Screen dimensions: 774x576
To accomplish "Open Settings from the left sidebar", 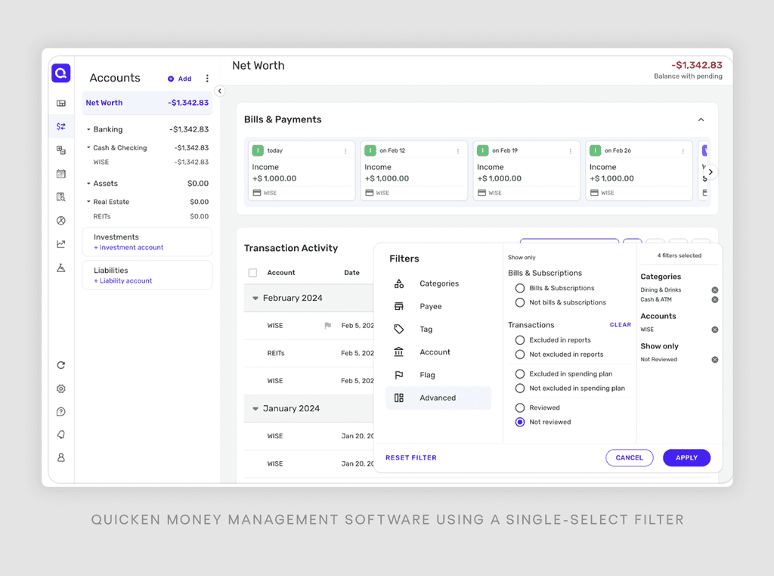I will pos(61,389).
